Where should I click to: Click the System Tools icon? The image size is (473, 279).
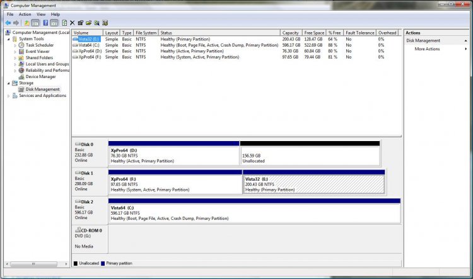coord(15,39)
